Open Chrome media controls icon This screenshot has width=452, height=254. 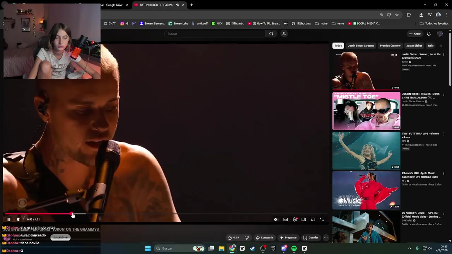tap(430, 15)
